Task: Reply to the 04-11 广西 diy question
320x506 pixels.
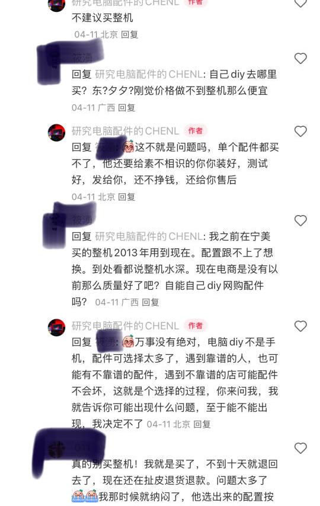Action: click(x=127, y=108)
